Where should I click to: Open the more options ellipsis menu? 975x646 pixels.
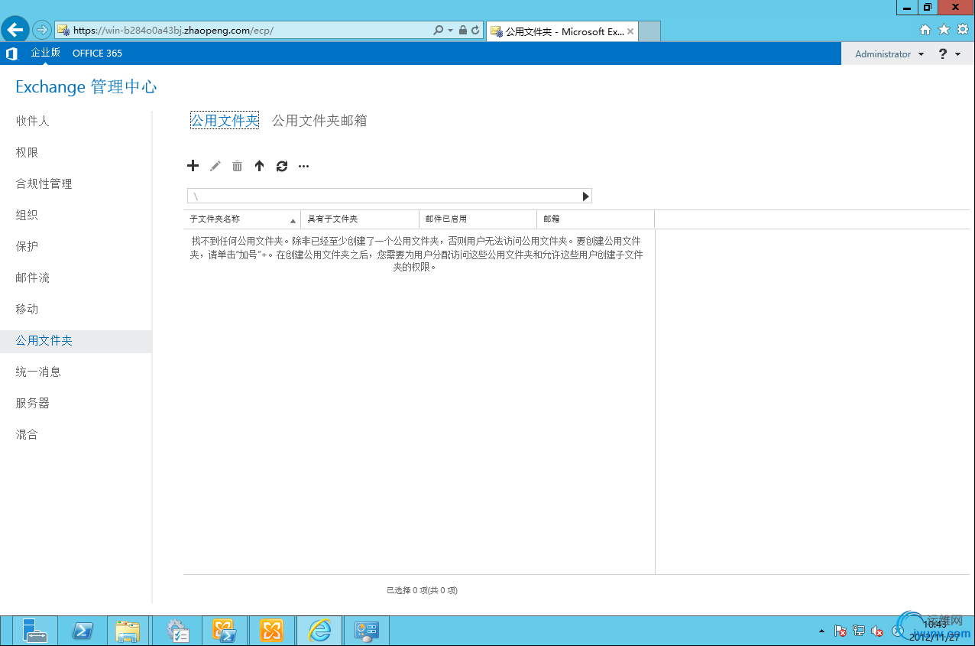coord(303,166)
